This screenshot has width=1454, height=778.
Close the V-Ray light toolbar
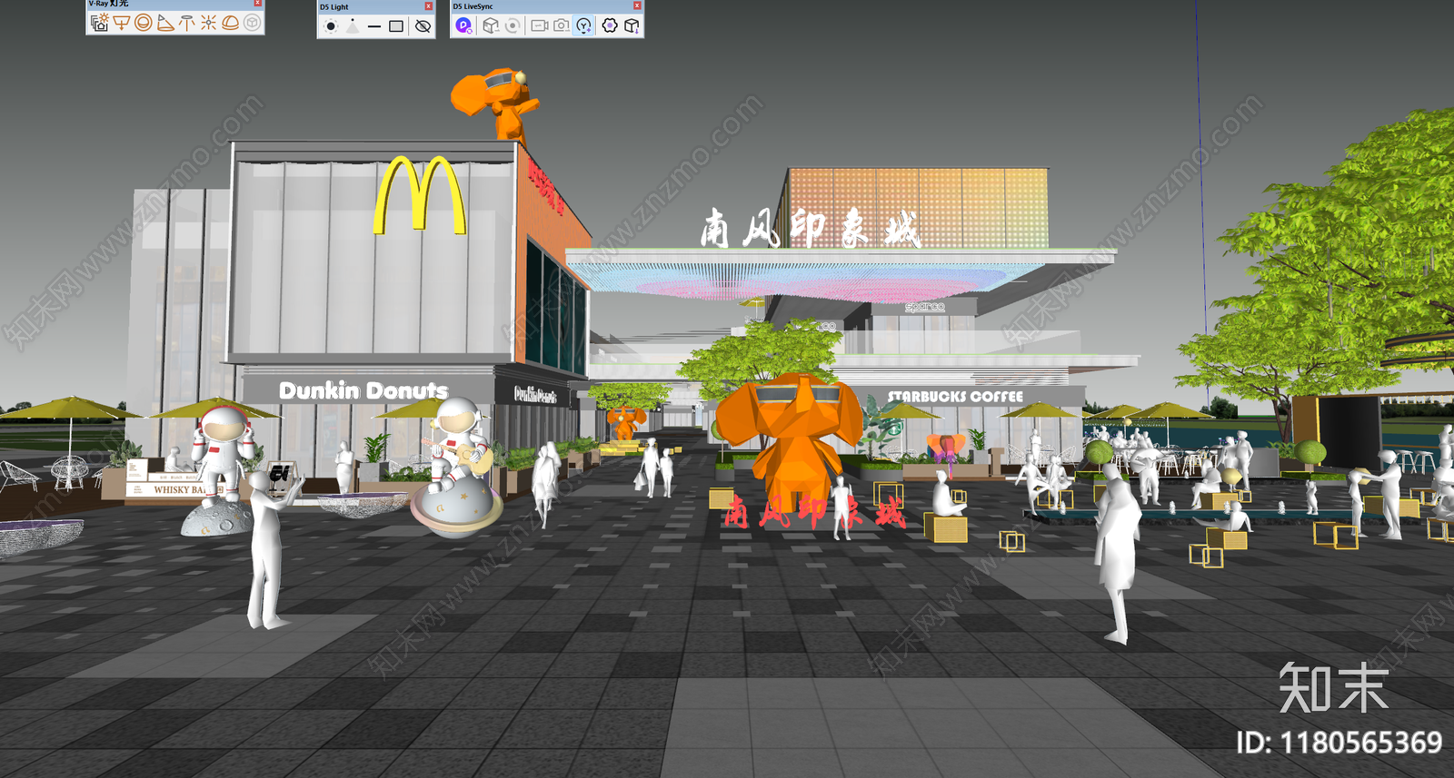258,3
